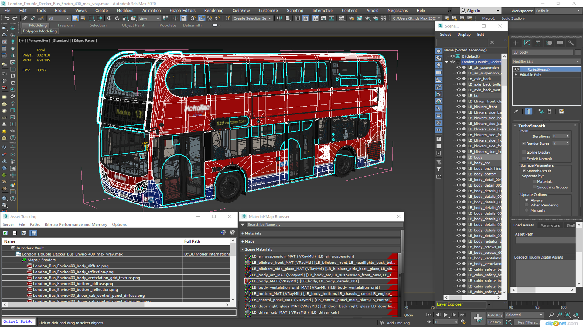Enable Separate by Materials checkbox

tap(535, 182)
